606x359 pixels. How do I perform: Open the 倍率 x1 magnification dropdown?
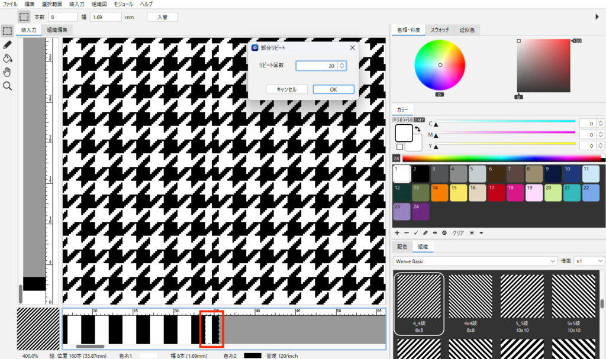coord(589,261)
